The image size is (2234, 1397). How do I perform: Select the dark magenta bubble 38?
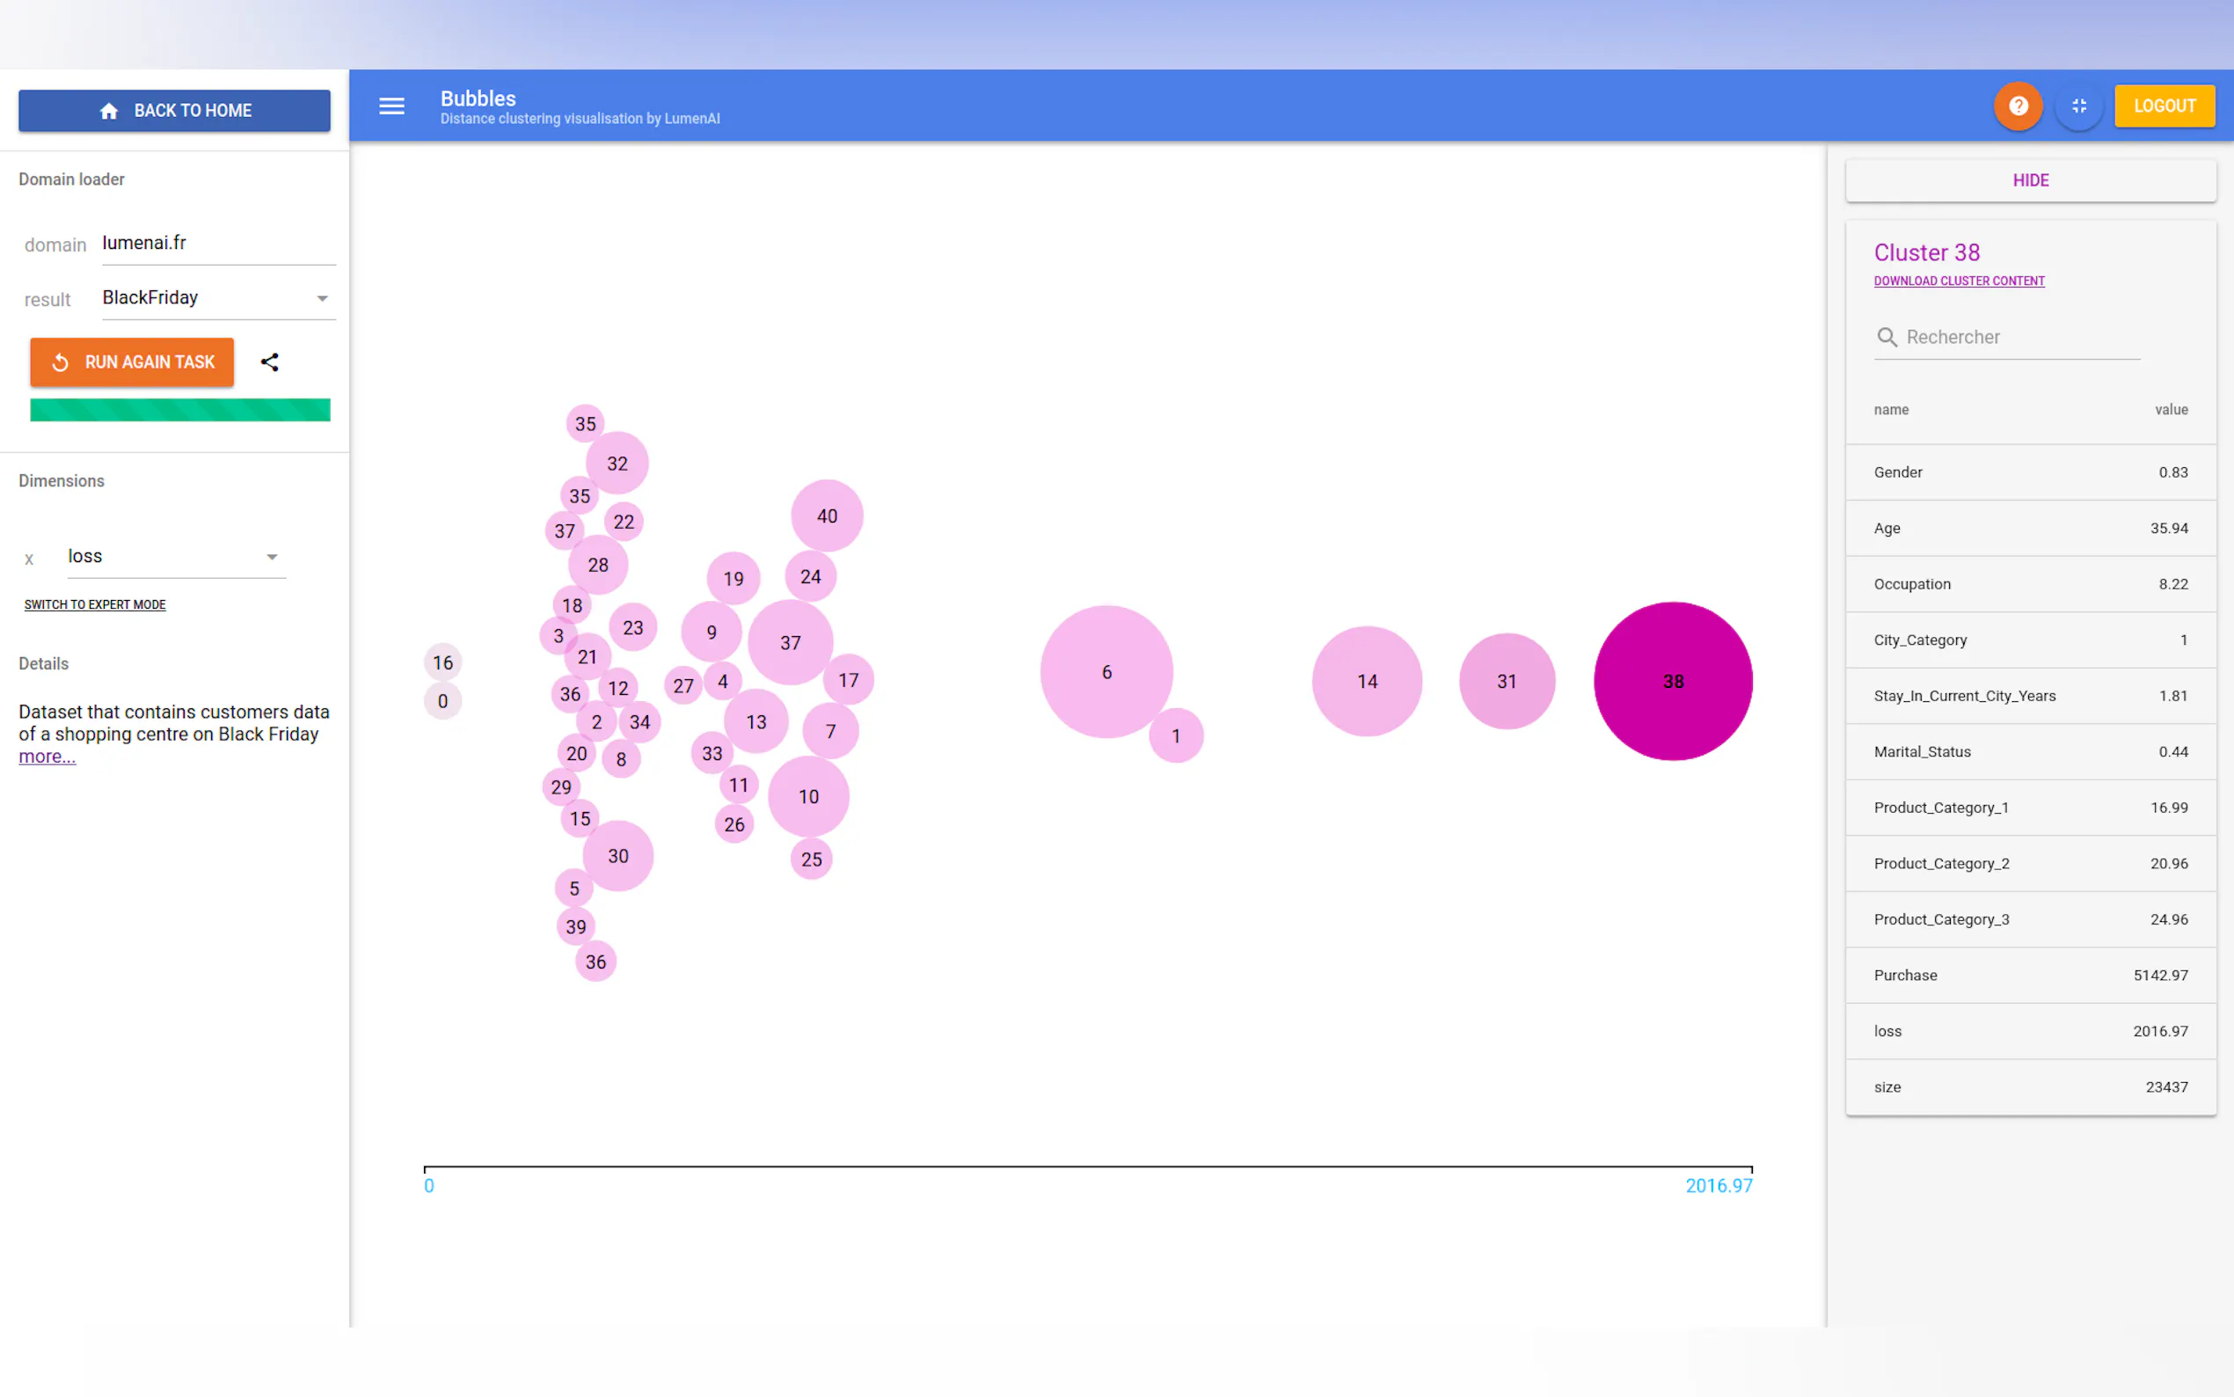click(x=1673, y=681)
